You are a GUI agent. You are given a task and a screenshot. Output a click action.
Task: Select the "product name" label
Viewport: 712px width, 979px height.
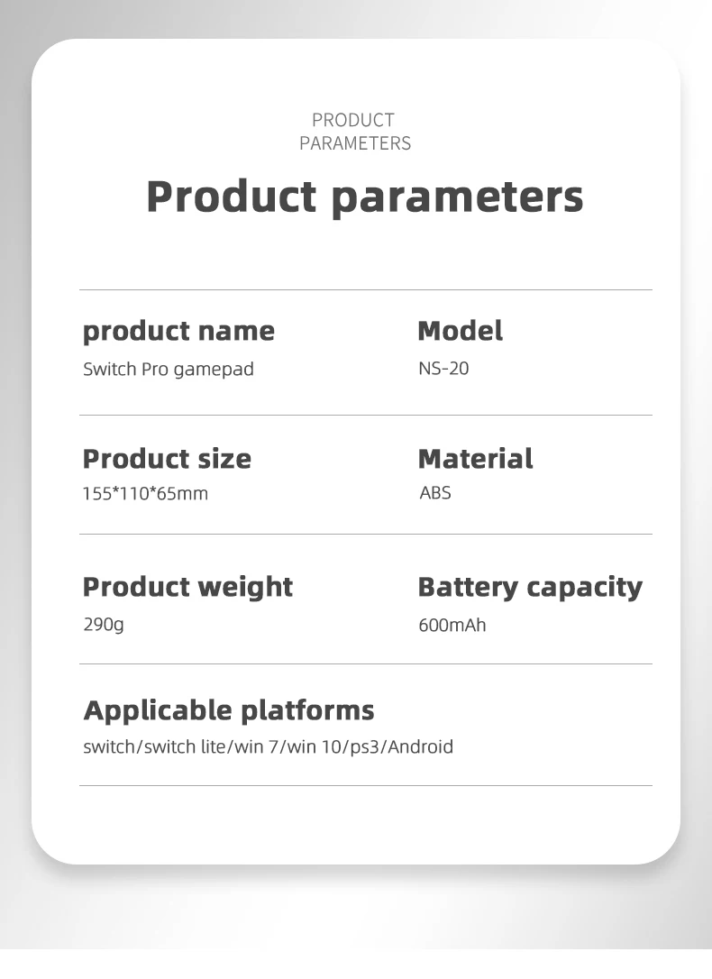[x=178, y=331]
